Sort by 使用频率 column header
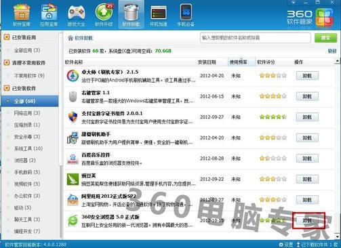This screenshot has width=341, height=248. pyautogui.click(x=241, y=62)
